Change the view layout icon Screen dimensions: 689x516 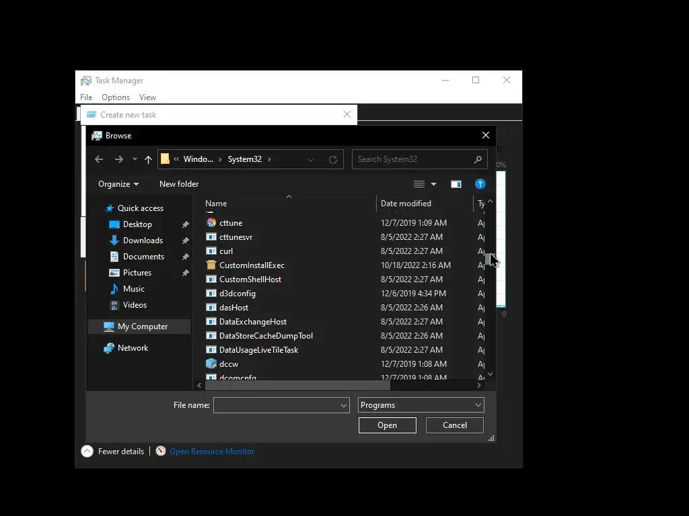(419, 184)
